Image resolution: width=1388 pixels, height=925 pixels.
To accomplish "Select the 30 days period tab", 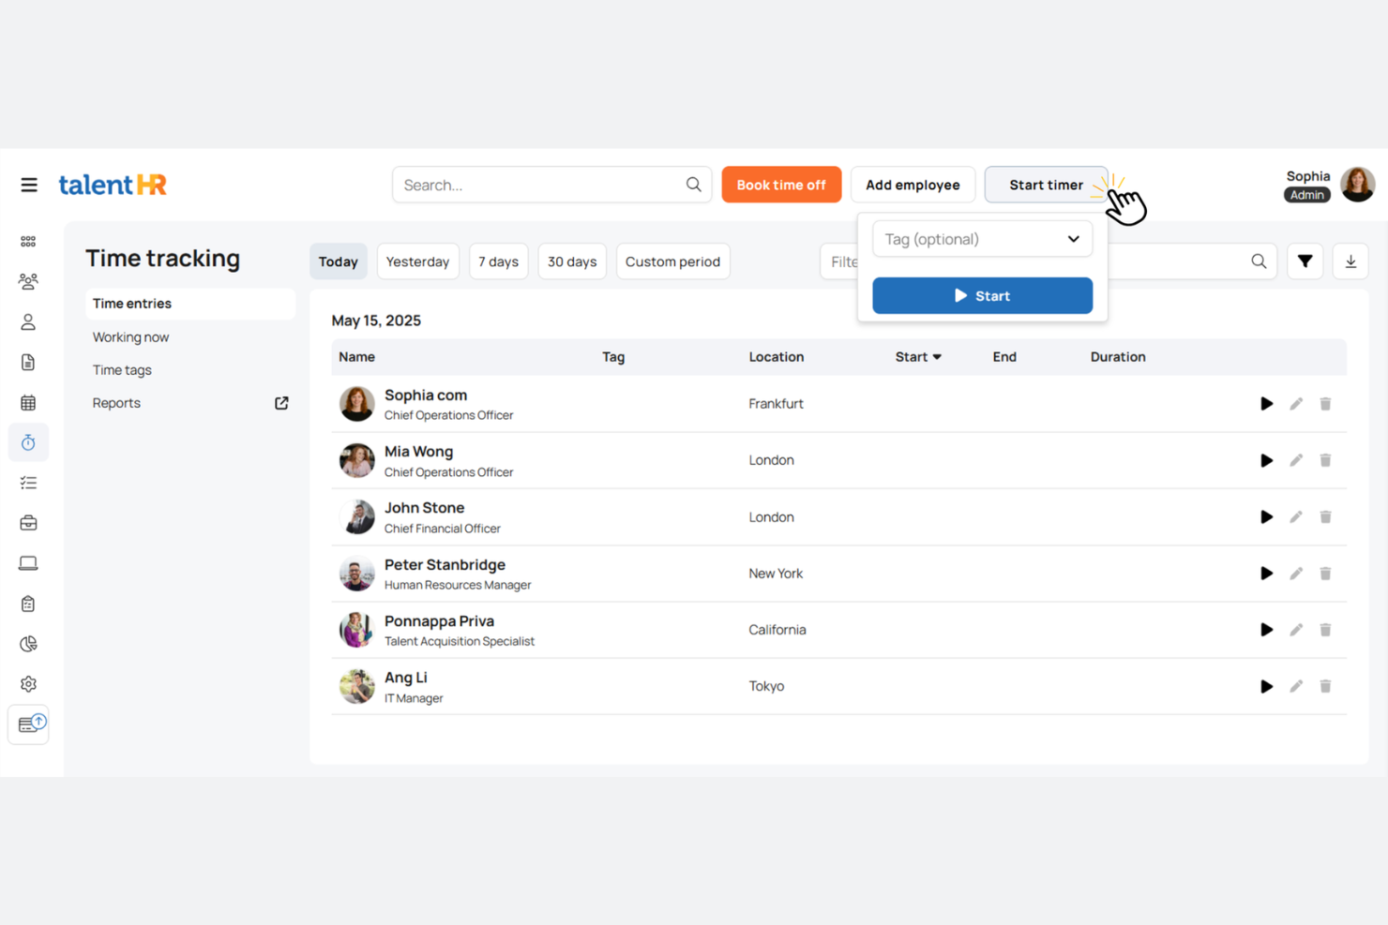I will (572, 261).
